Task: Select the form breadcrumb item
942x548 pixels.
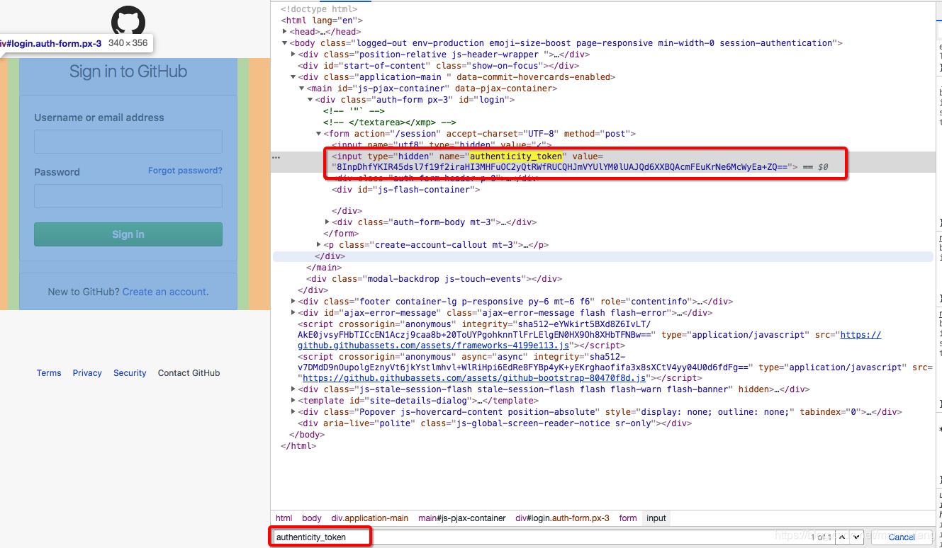Action: 628,518
